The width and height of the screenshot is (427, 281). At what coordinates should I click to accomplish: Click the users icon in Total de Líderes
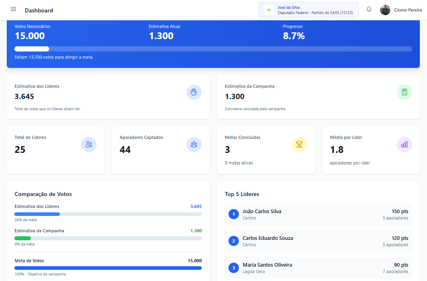pyautogui.click(x=89, y=144)
